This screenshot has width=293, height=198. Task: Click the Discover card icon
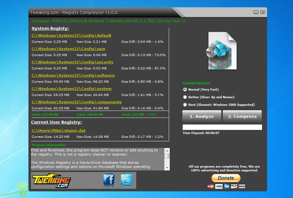(x=234, y=186)
